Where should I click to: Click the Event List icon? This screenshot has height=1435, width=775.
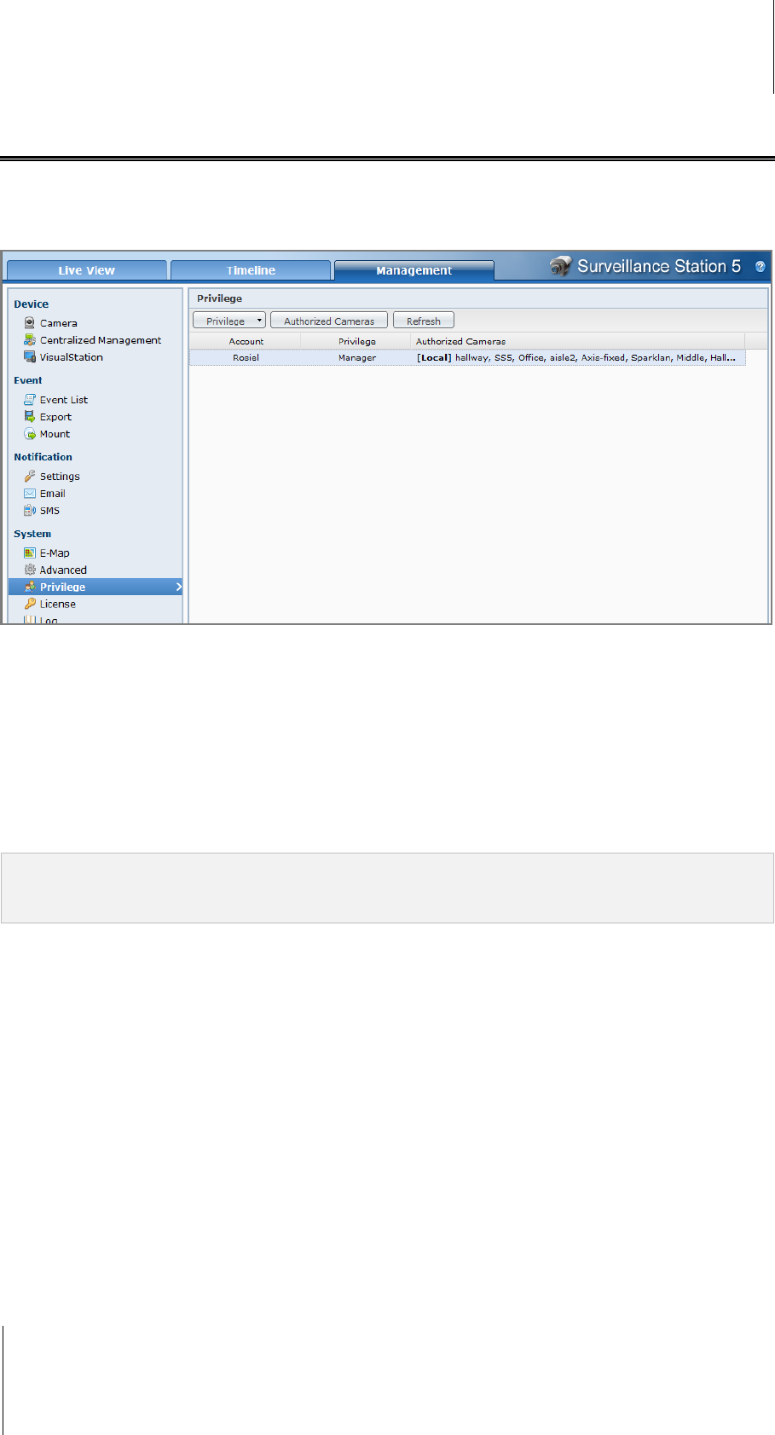pos(30,400)
